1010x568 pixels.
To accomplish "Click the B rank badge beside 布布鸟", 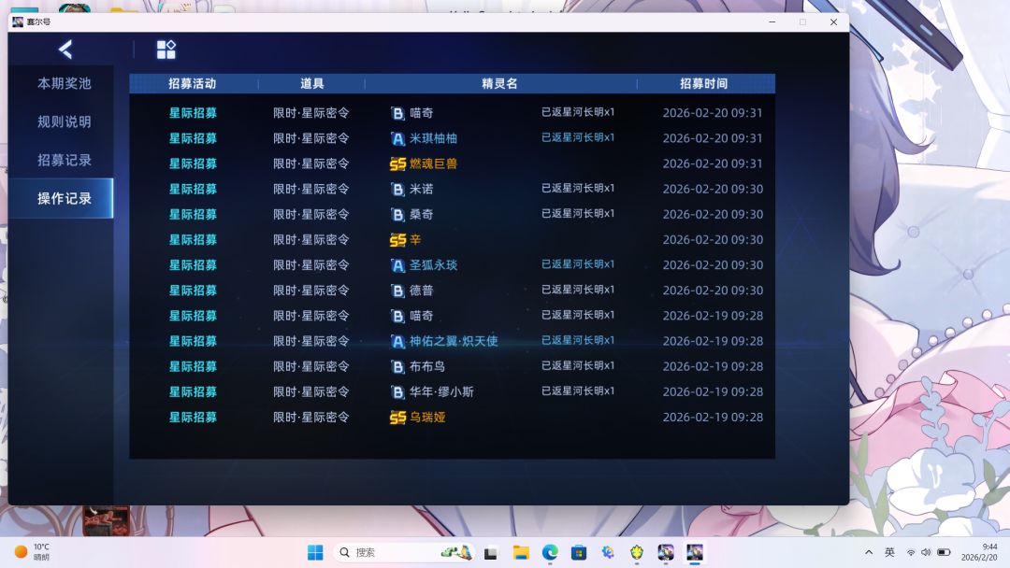I will 397,366.
